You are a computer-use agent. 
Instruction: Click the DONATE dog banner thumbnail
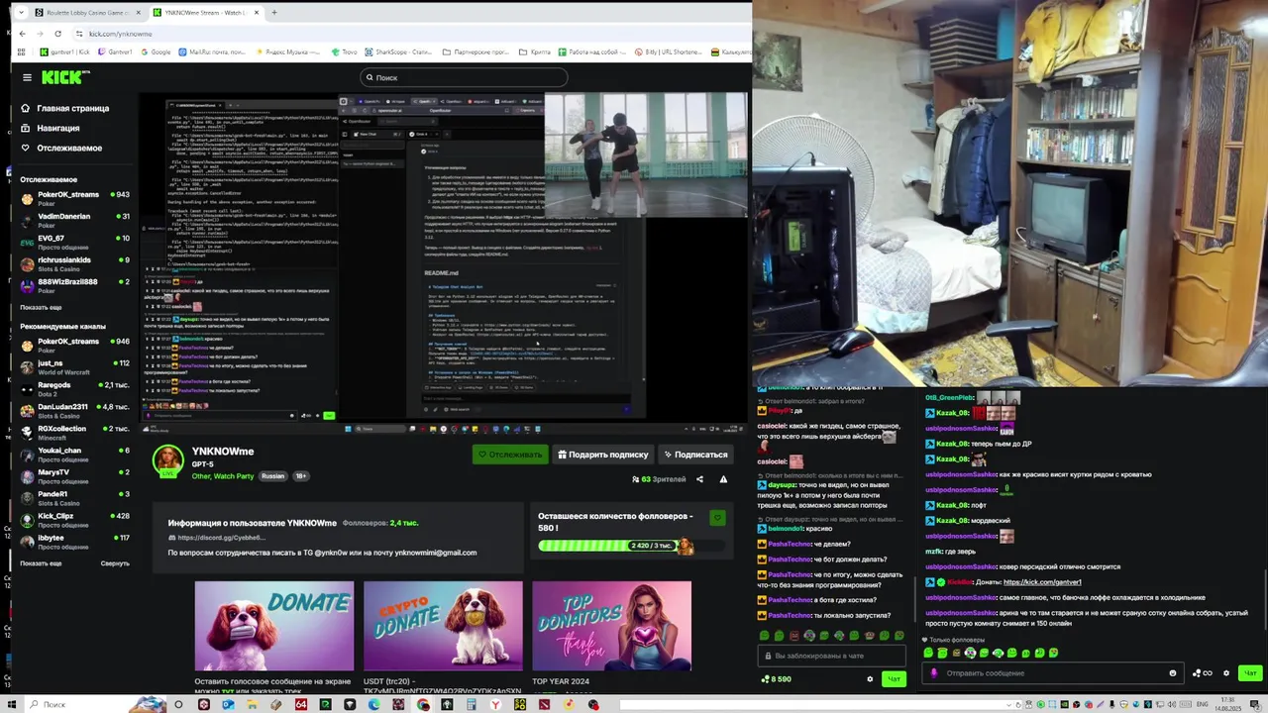pyautogui.click(x=274, y=626)
